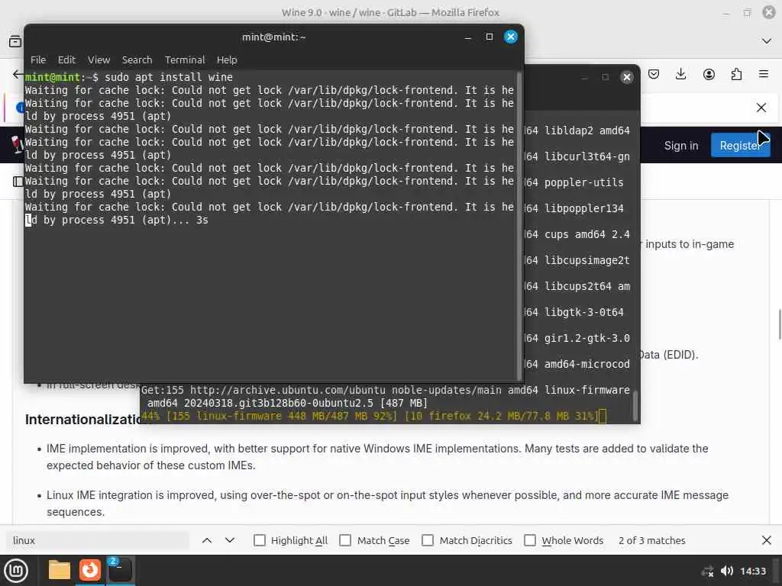Click the mint@mint title bar of the front terminal
Image resolution: width=782 pixels, height=586 pixels.
click(x=274, y=37)
